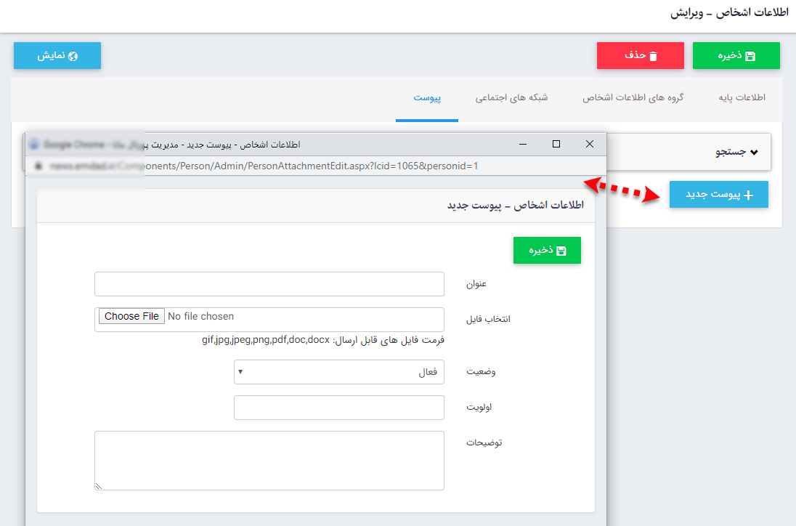Select the گروه های اطلاعات اشخاص tab

coord(633,97)
